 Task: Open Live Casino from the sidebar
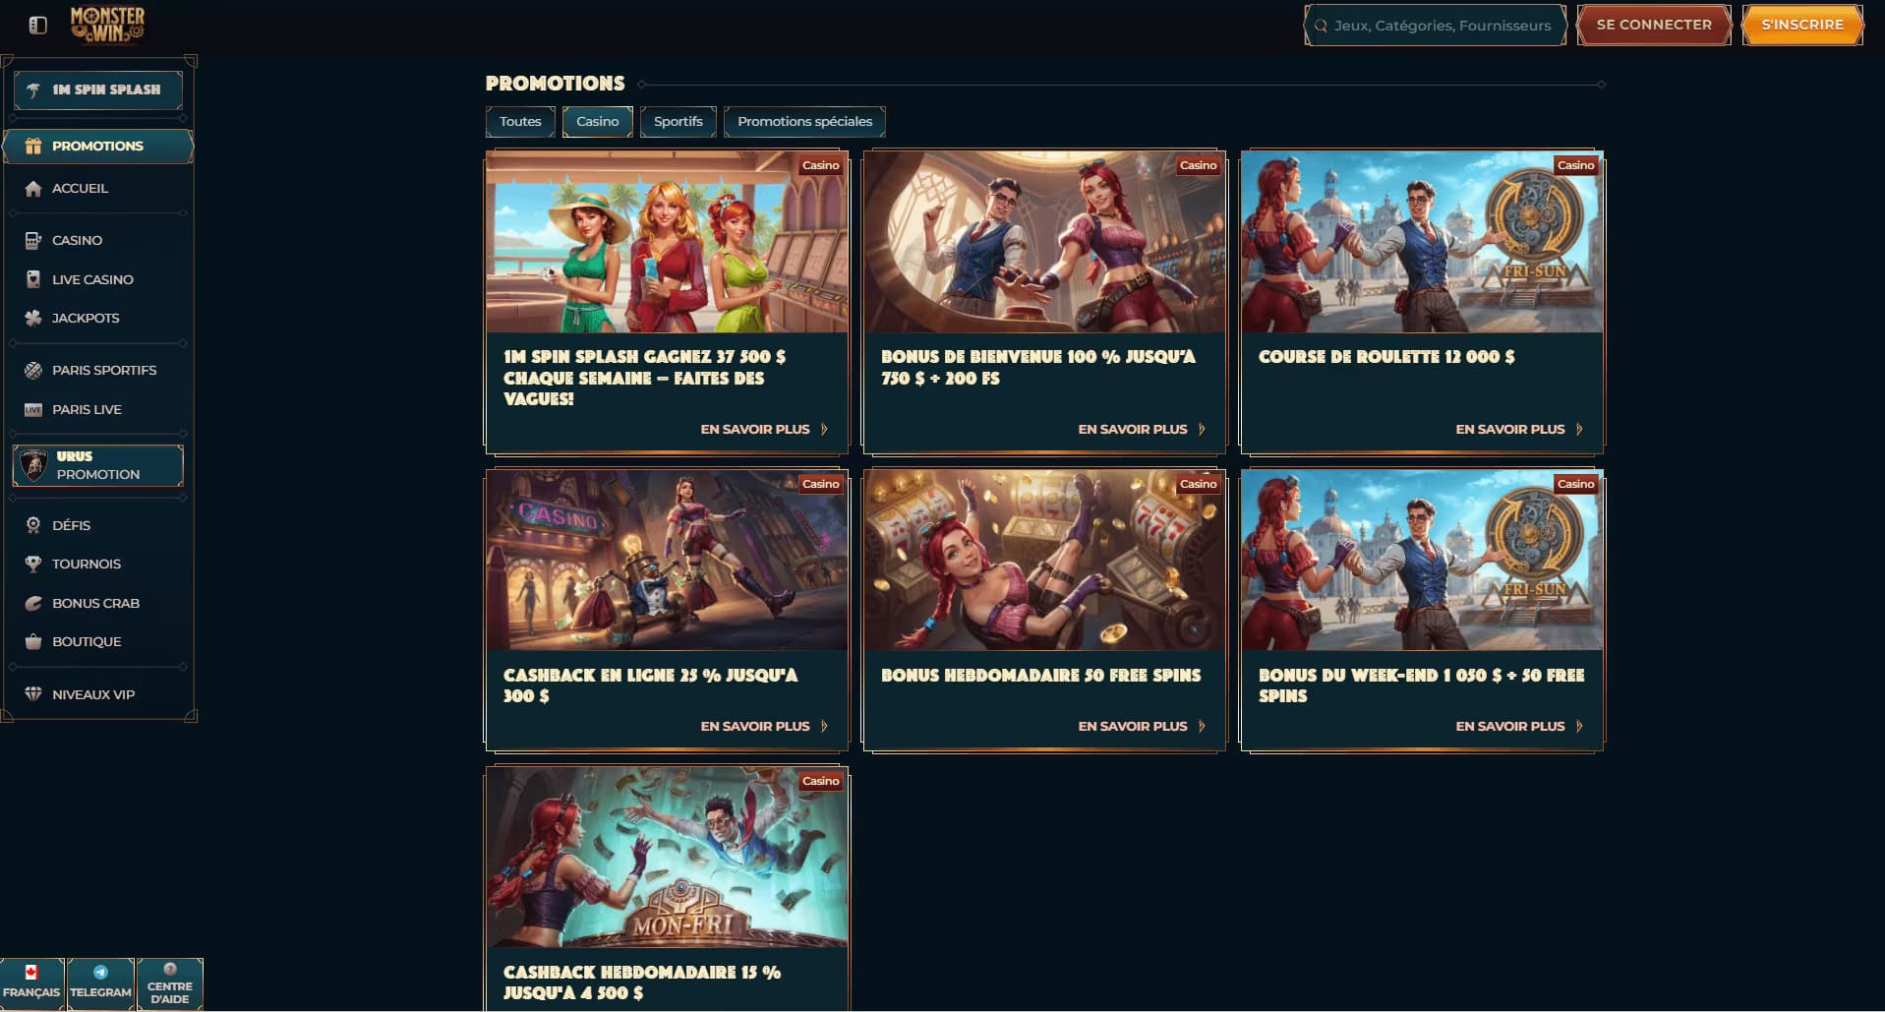[x=35, y=279]
